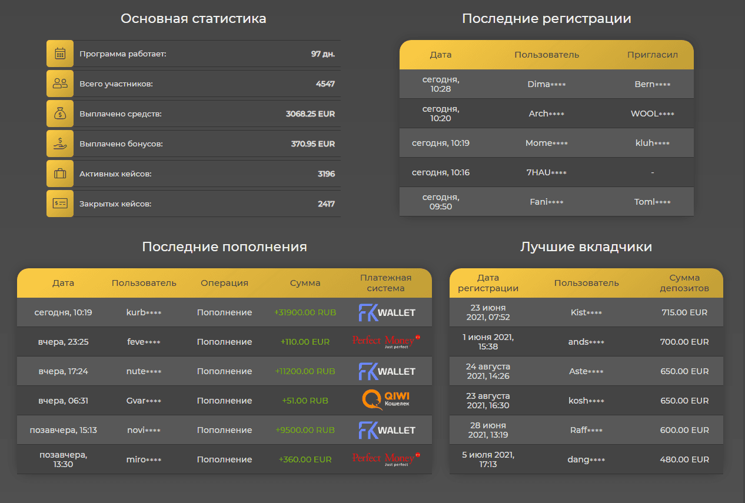
Task: Click the hand-with-coin icon for Выплачено бонусов
Action: pyautogui.click(x=60, y=144)
